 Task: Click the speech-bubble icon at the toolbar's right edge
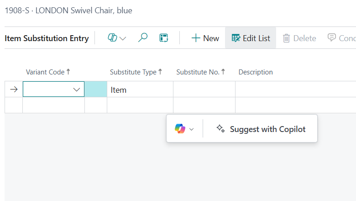332,38
